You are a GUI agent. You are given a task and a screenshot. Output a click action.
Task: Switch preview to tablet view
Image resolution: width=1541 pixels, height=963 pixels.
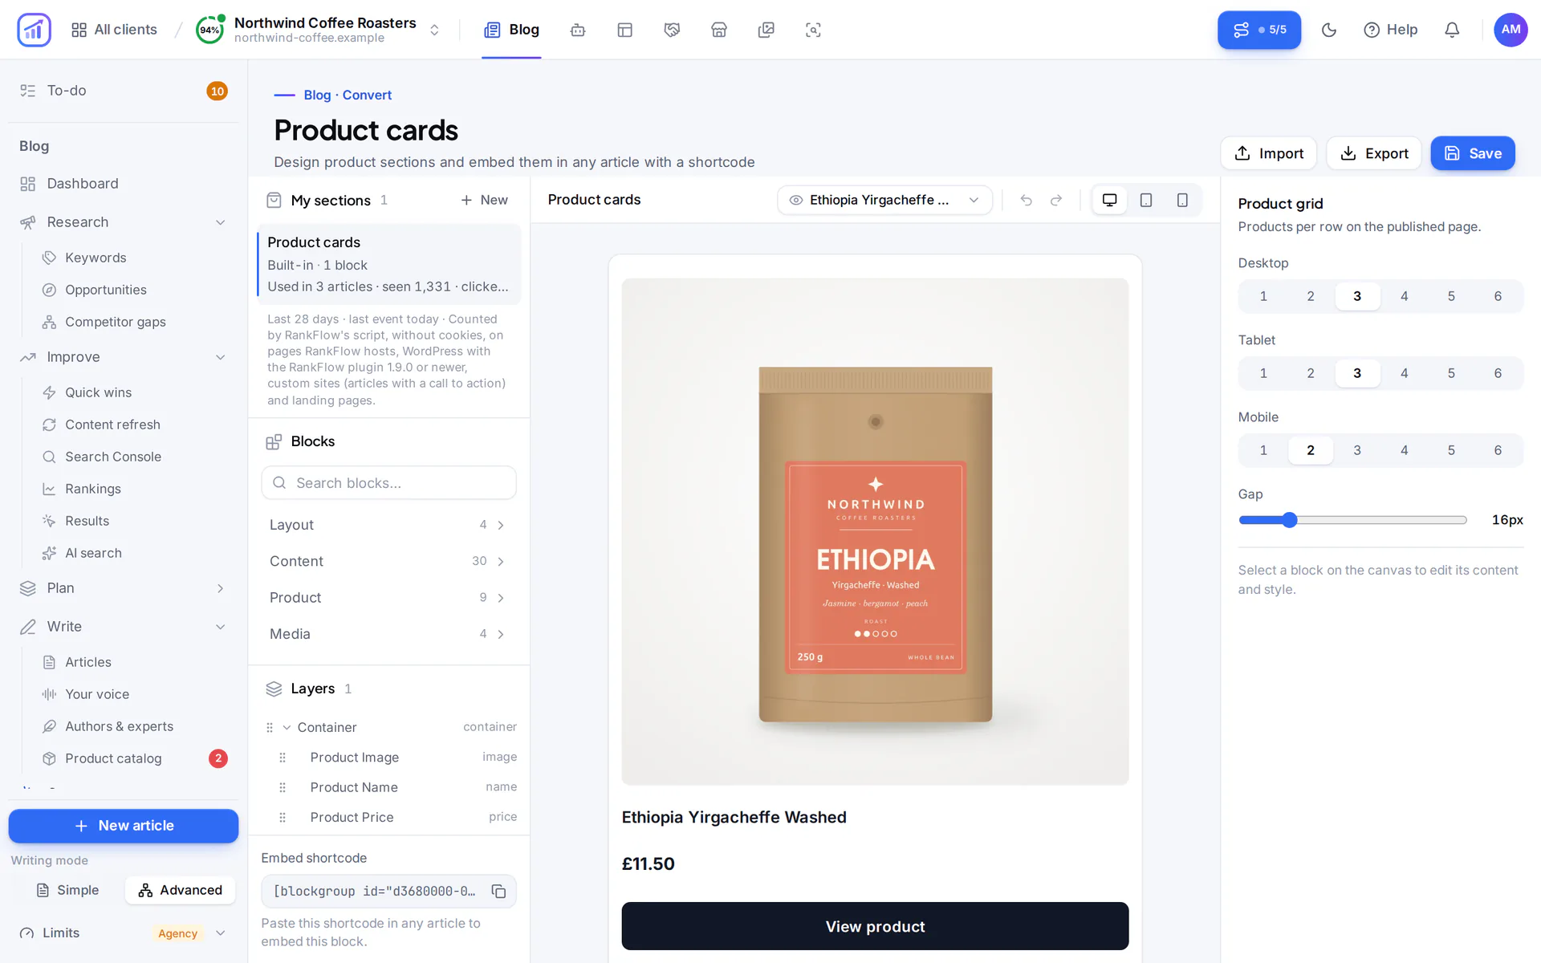coord(1146,200)
